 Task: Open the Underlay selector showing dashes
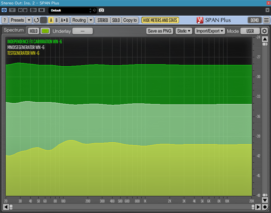(83, 31)
